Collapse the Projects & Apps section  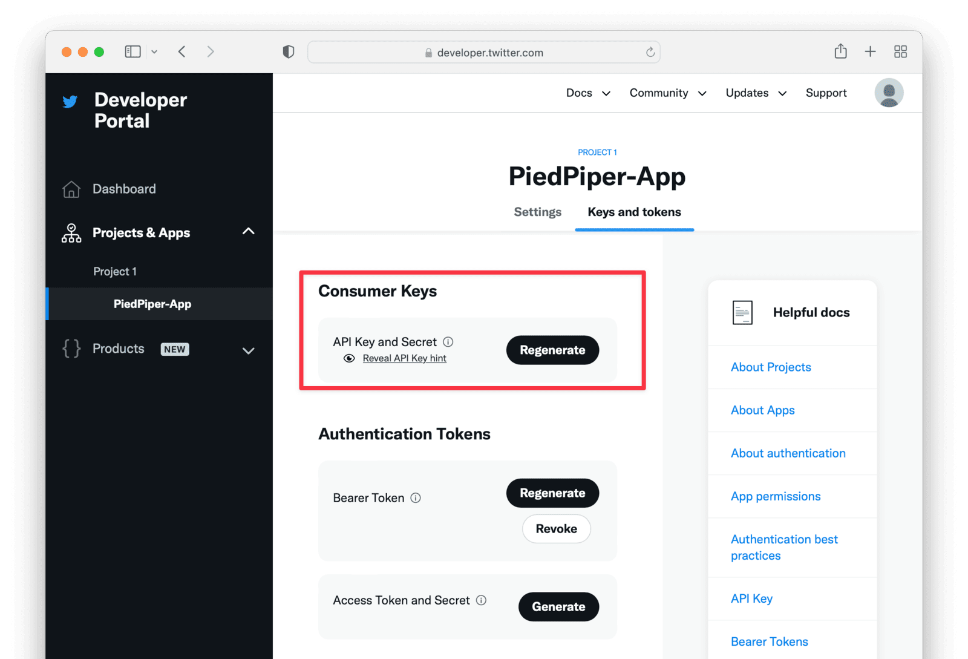tap(248, 231)
